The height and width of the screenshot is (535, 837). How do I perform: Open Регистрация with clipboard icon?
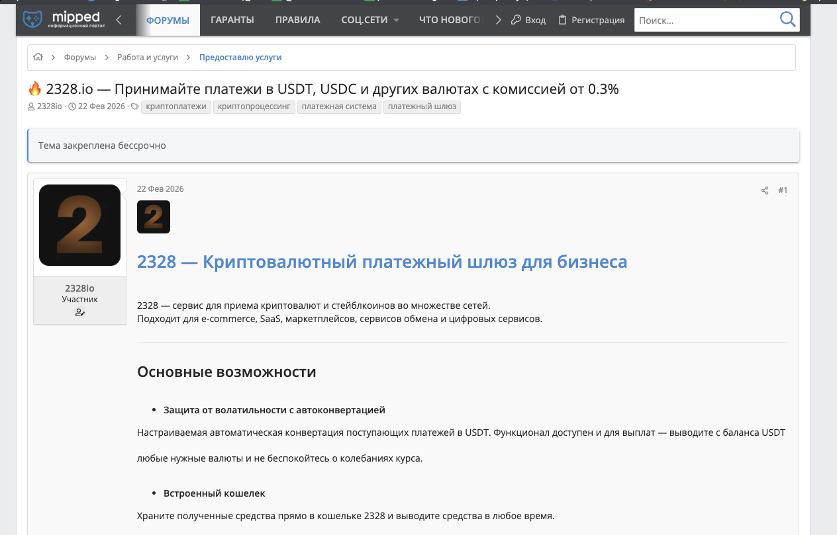pyautogui.click(x=591, y=20)
